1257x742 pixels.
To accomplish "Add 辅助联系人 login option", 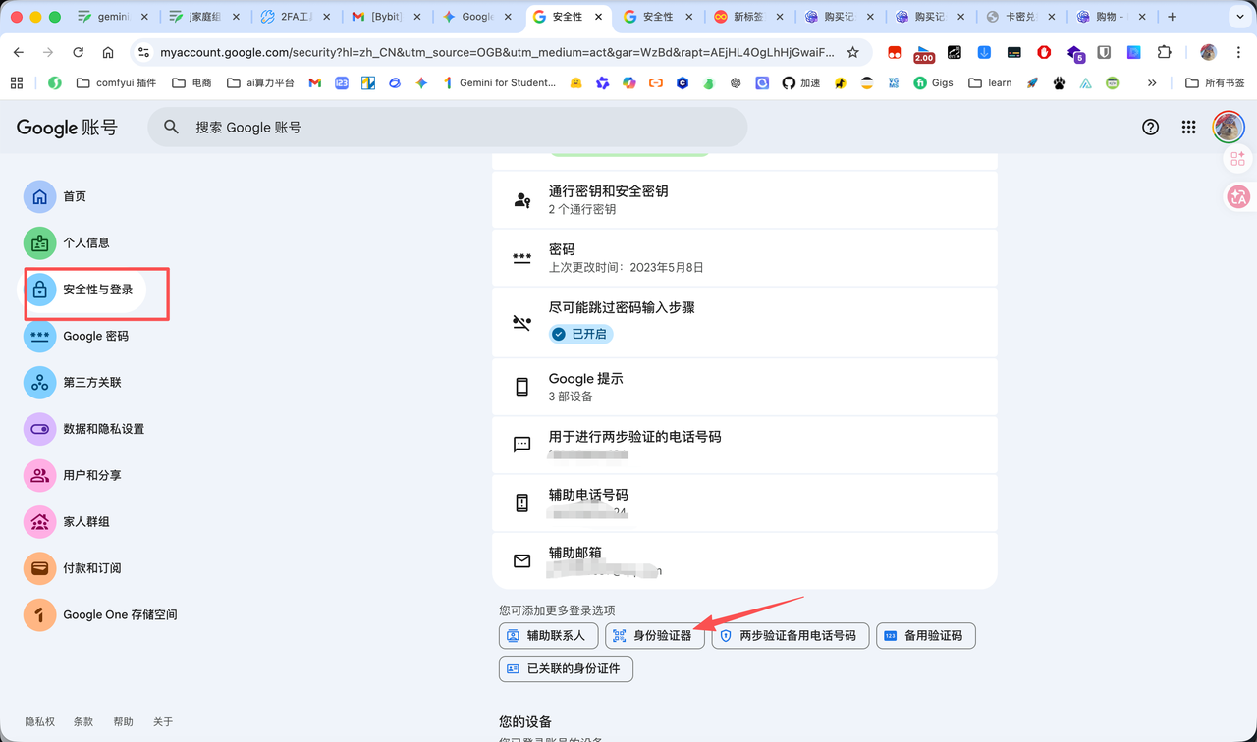I will 547,636.
